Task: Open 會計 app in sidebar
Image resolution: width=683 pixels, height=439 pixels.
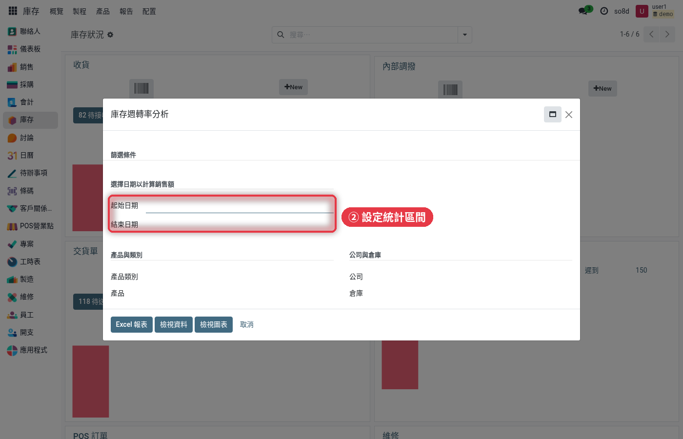Action: click(30, 102)
